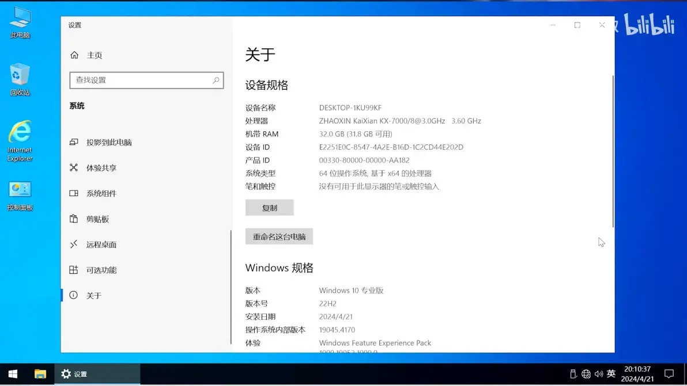Select device ID starting E2251E0C
This screenshot has height=386, width=687.
(x=391, y=147)
